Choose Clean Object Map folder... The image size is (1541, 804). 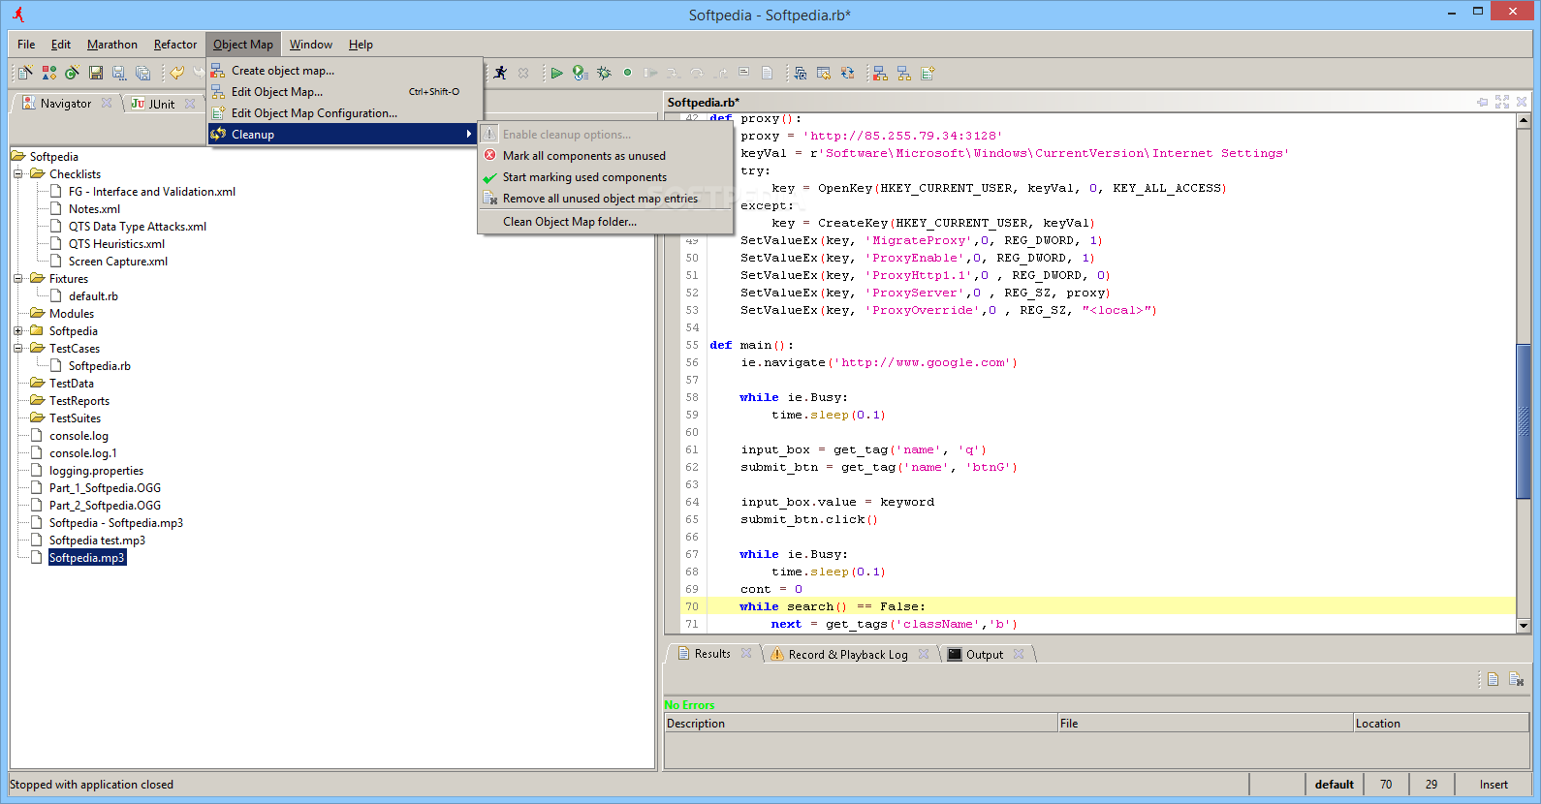pos(605,222)
